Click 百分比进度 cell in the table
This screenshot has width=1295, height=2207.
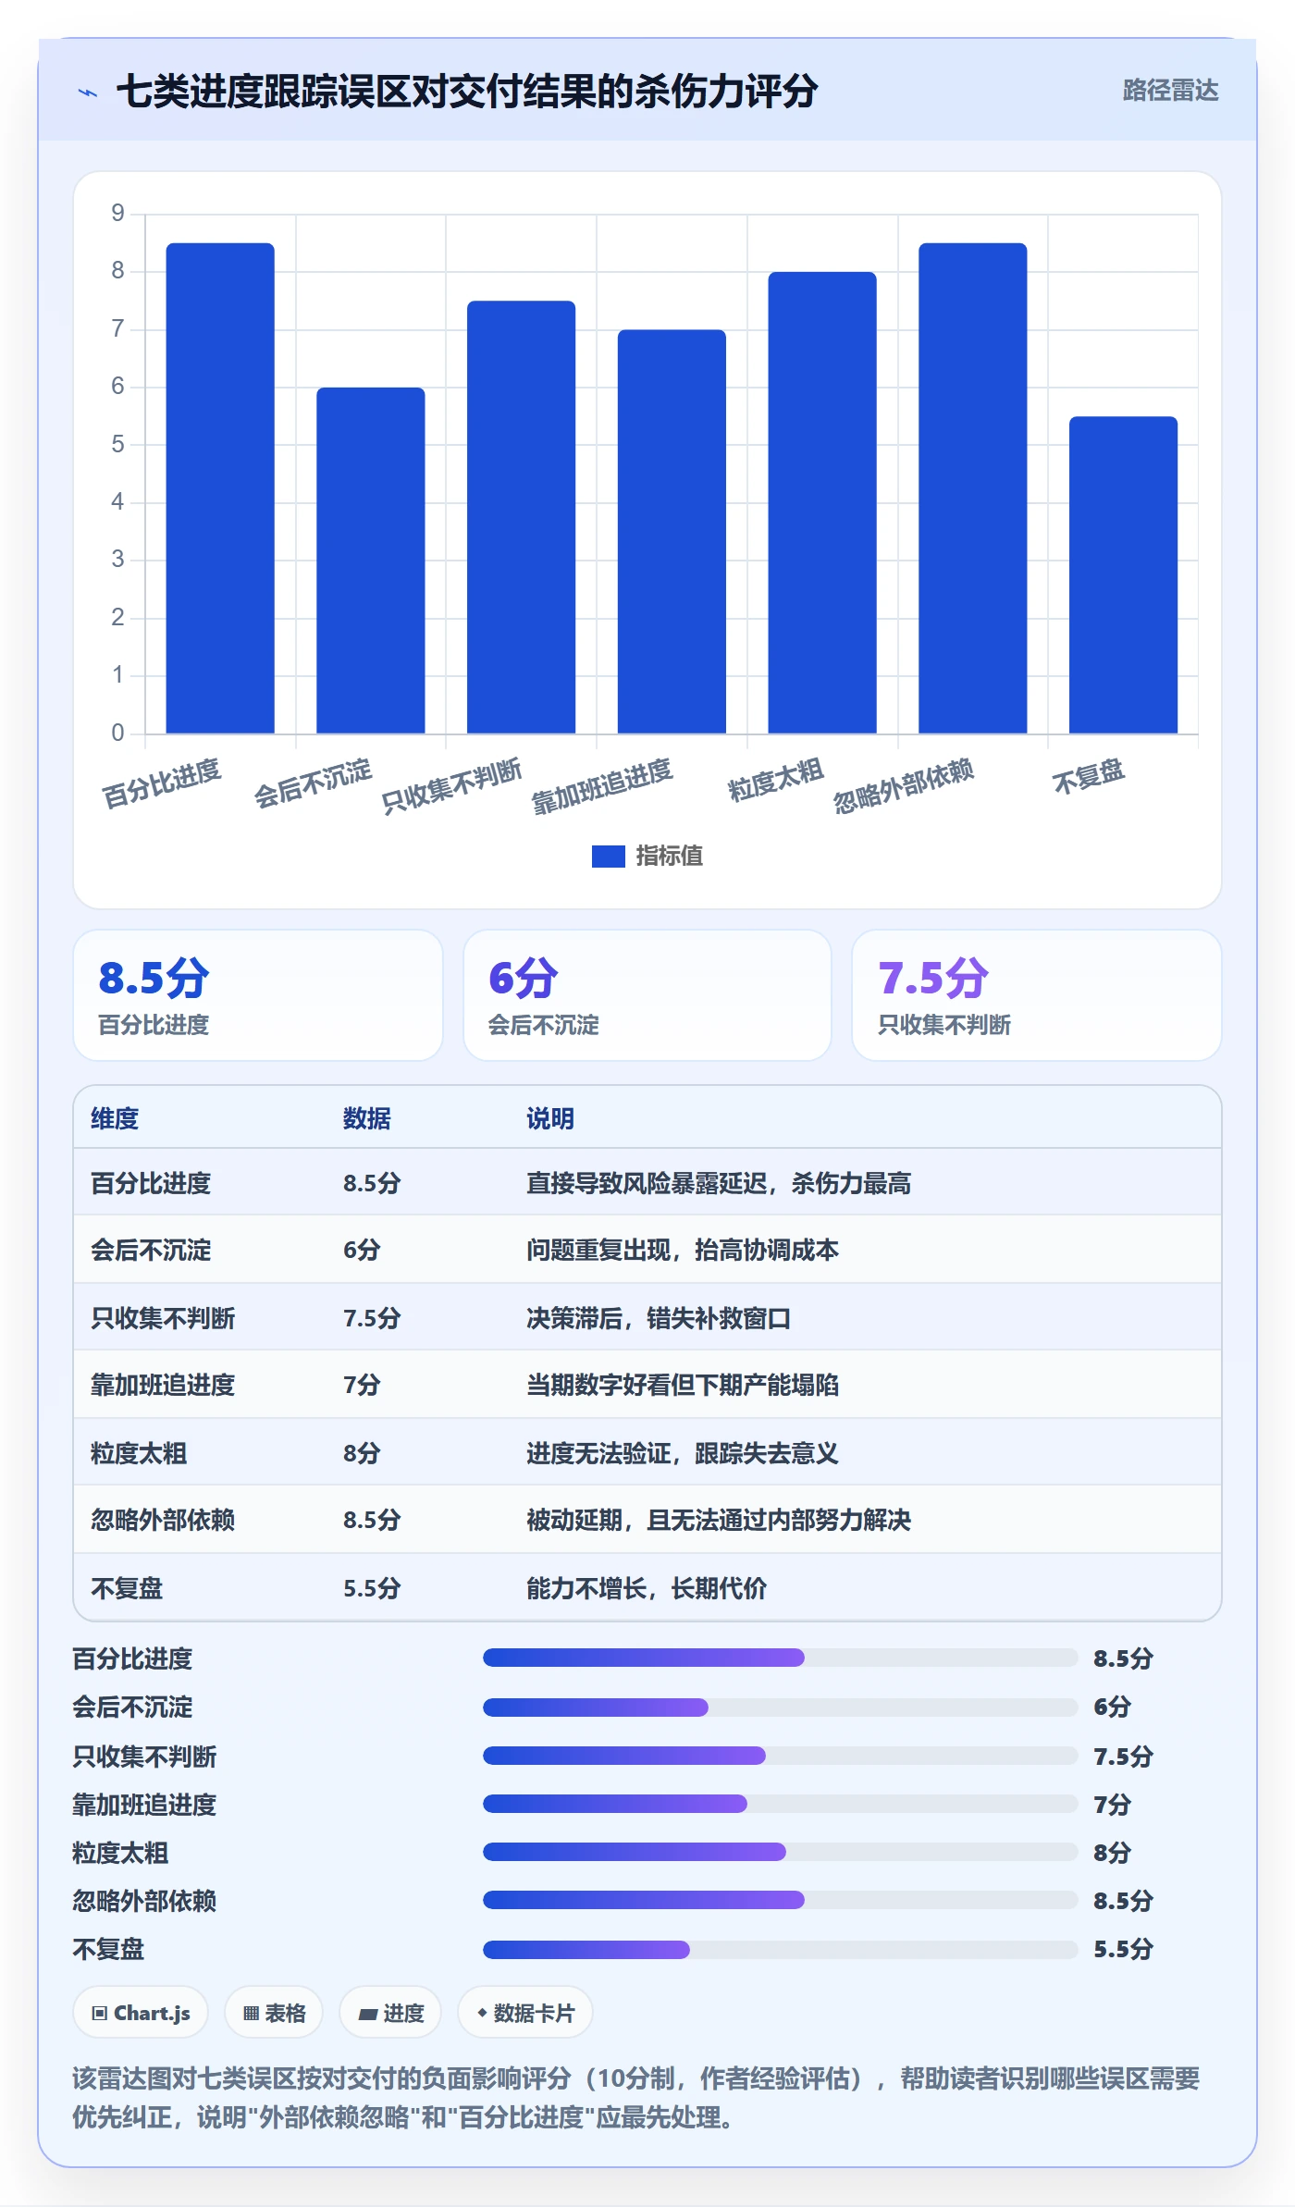click(151, 1183)
